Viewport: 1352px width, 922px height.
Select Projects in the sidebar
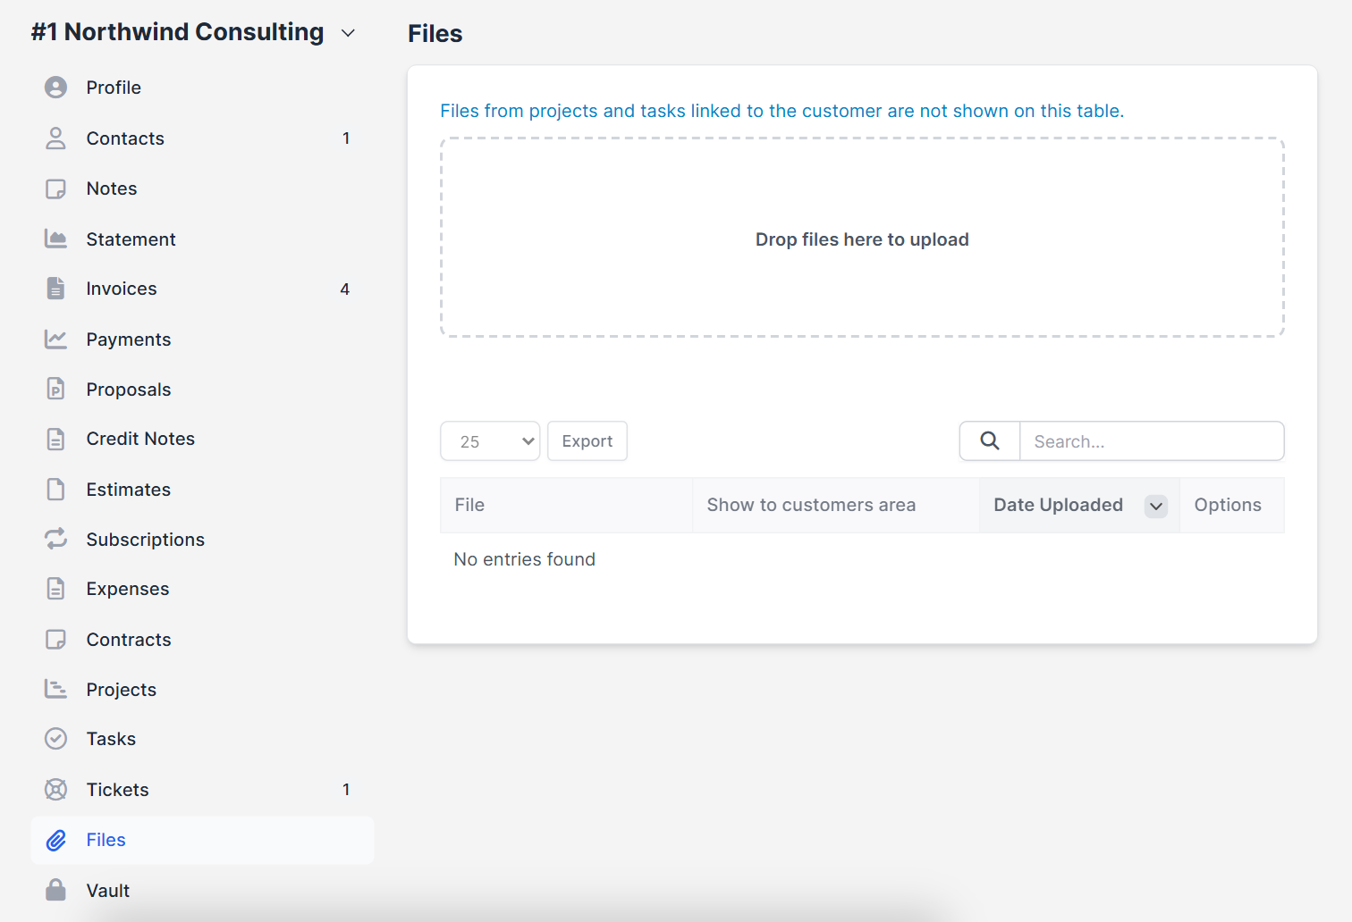pos(202,690)
